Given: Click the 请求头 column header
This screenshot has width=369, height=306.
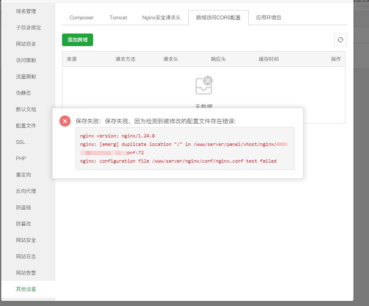Looking at the screenshot, I should tap(171, 59).
